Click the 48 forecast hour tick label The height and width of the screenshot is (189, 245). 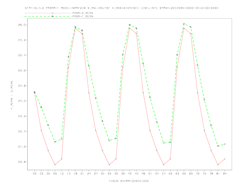click(143, 174)
